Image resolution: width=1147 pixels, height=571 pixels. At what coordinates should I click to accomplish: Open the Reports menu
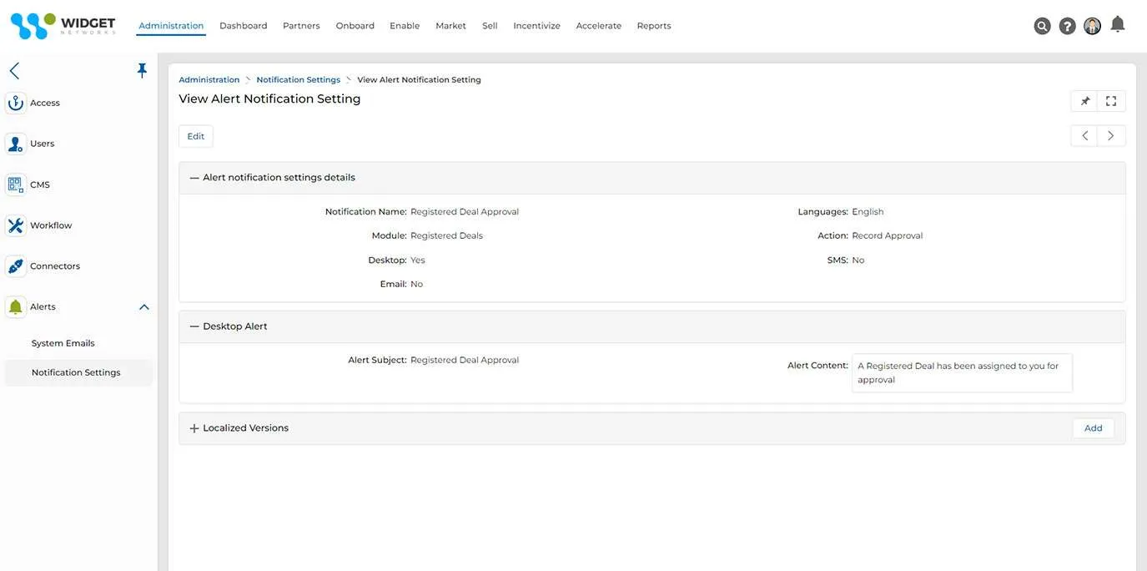tap(654, 26)
